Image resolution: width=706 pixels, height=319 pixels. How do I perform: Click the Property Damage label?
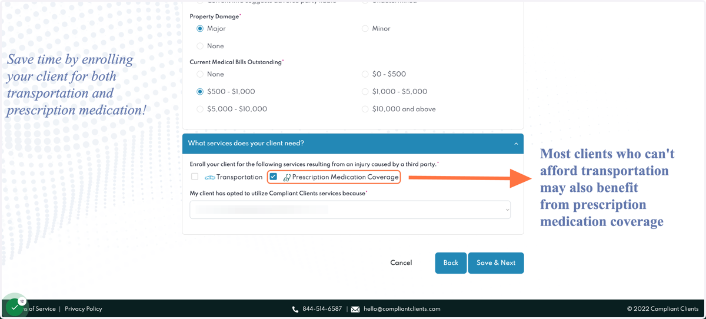[x=215, y=16]
